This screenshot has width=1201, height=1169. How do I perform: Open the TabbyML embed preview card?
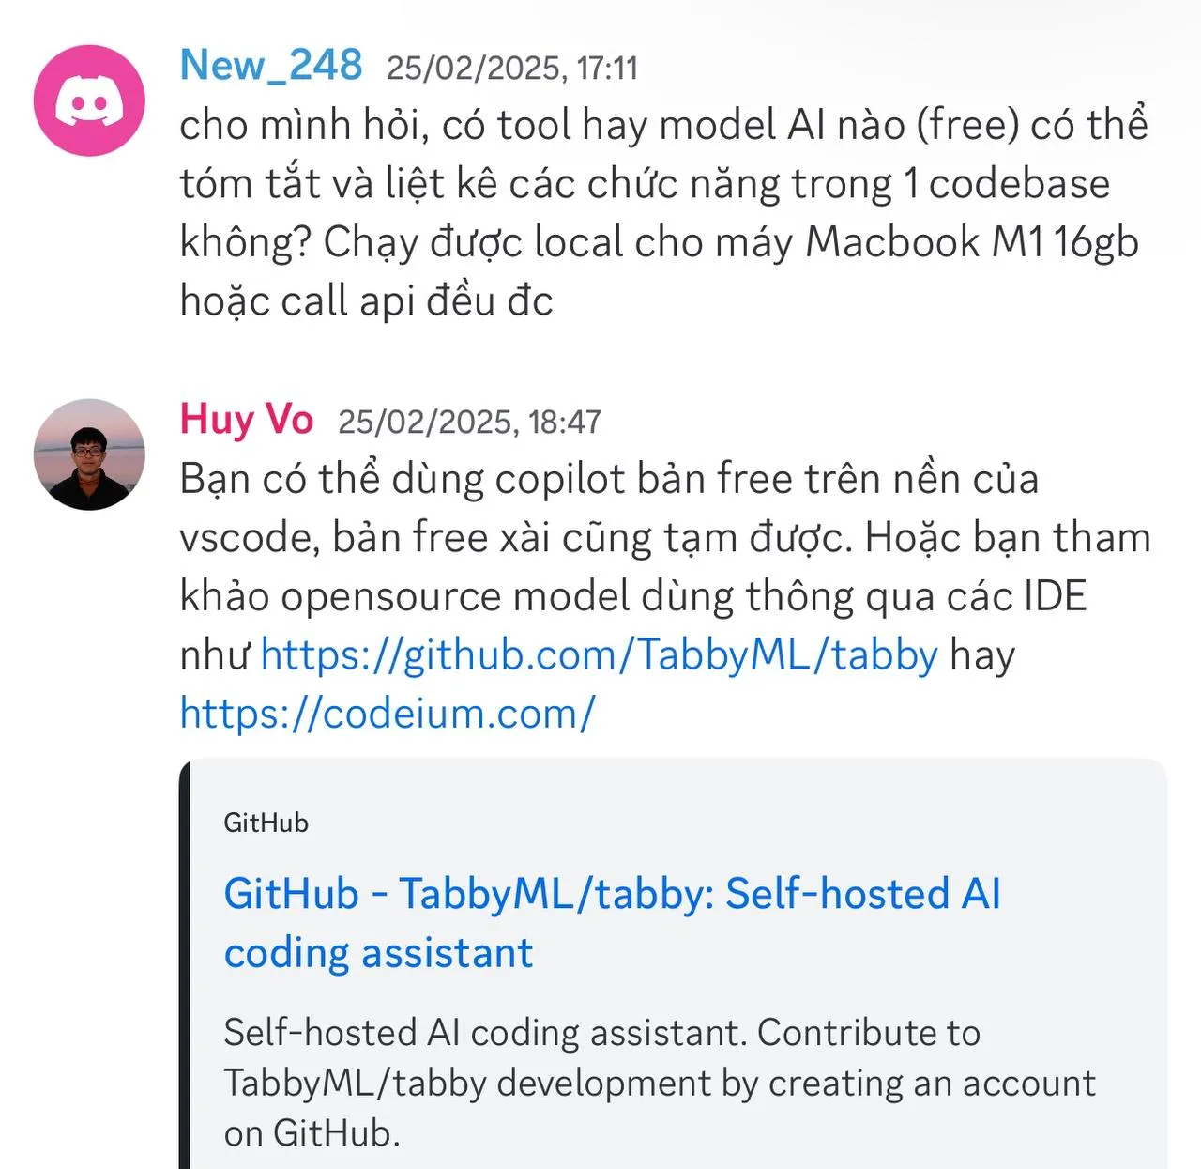[657, 958]
